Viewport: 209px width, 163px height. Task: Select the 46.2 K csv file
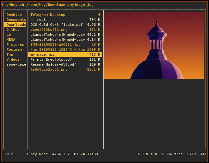click(x=65, y=35)
